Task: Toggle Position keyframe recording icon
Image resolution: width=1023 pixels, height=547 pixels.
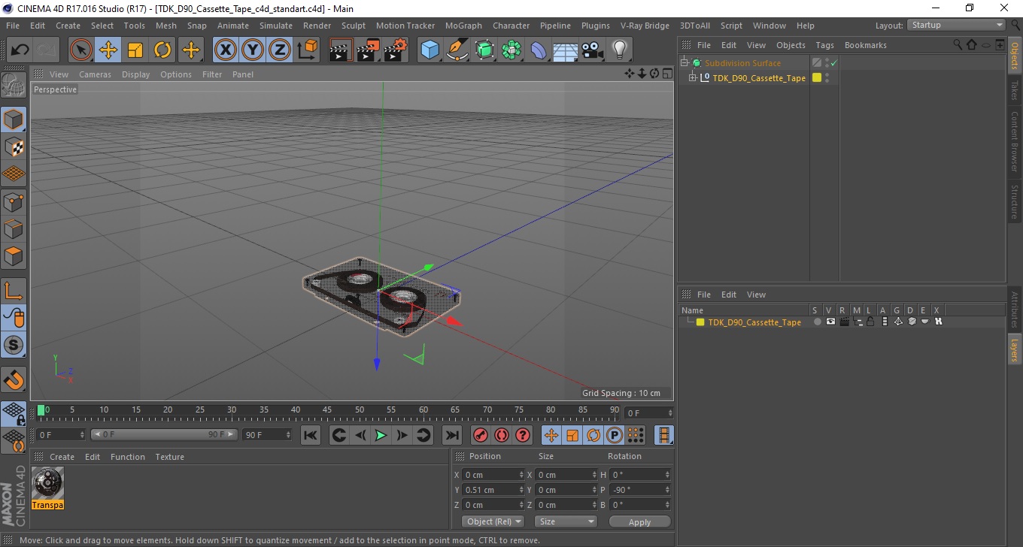Action: pos(551,435)
